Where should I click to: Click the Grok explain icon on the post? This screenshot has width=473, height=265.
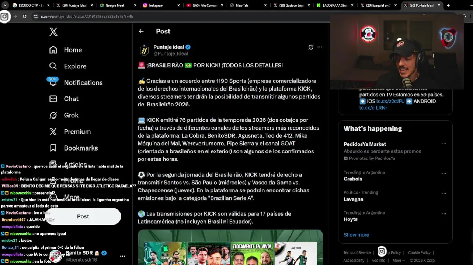pos(311,47)
